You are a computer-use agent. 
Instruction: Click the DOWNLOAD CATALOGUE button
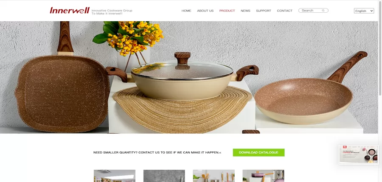point(258,153)
